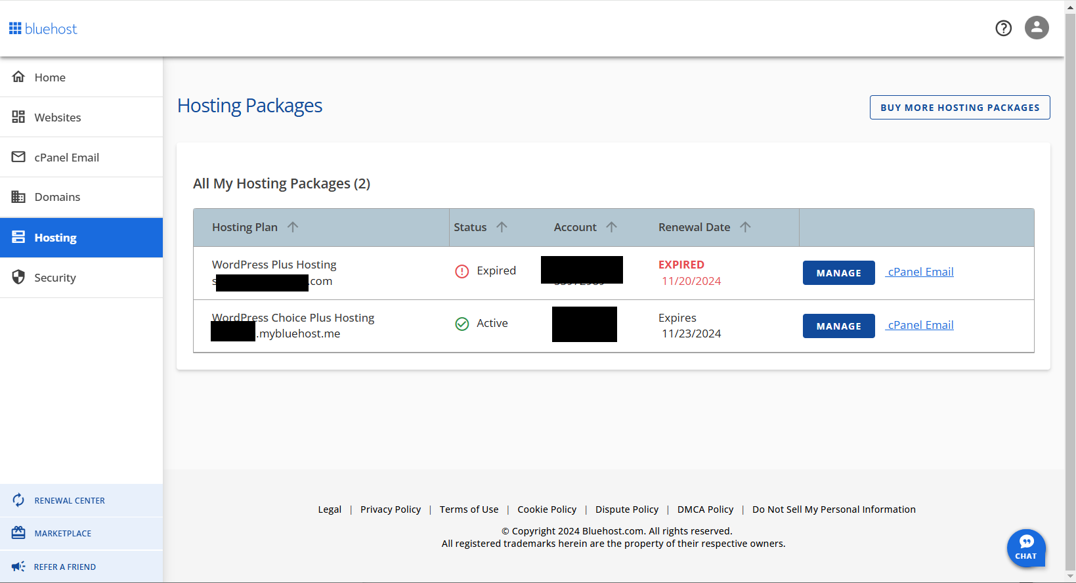1076x583 pixels.
Task: Click the Marketplace icon
Action: tap(18, 533)
